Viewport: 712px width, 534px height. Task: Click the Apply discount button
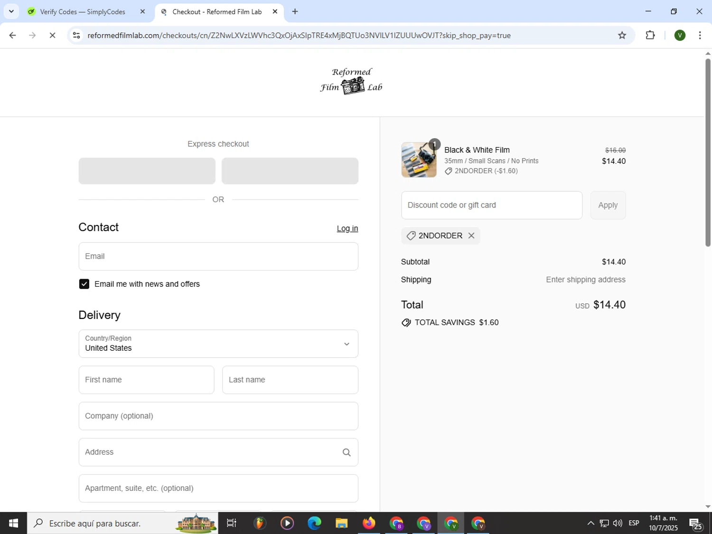pyautogui.click(x=608, y=205)
